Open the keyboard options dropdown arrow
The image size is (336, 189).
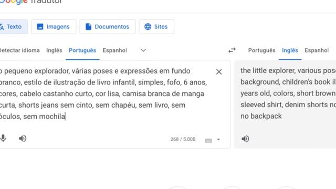pos(218,140)
